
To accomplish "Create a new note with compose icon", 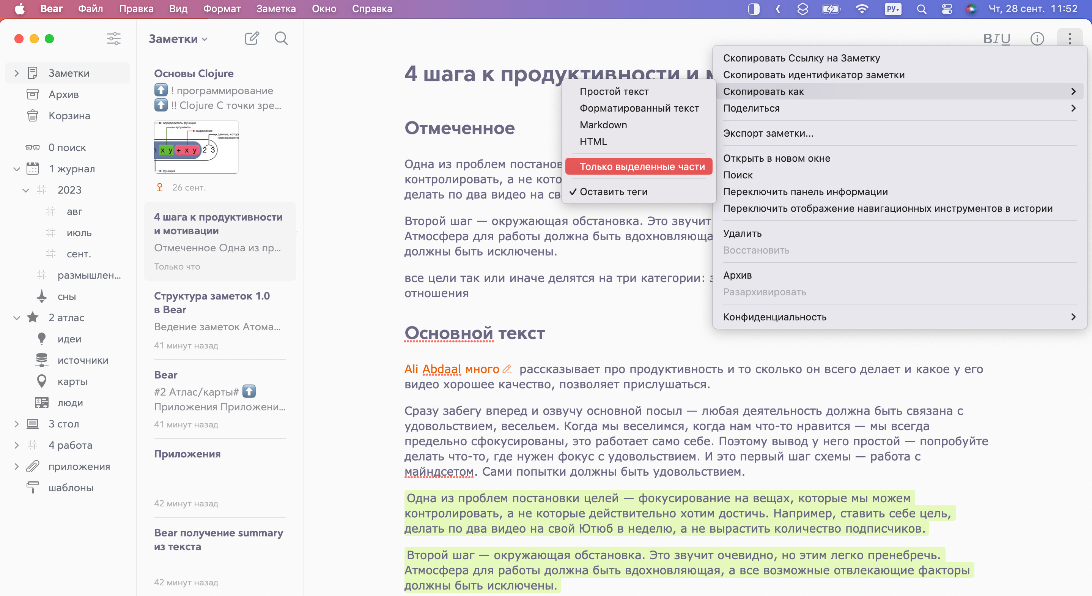I will coord(252,39).
